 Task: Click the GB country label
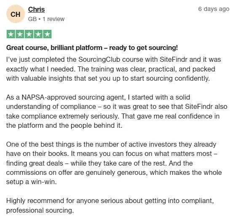click(32, 19)
